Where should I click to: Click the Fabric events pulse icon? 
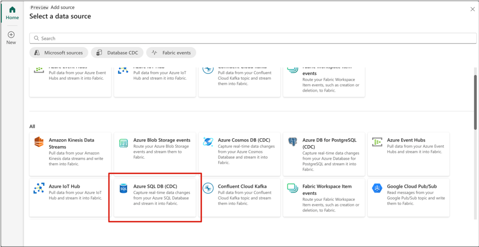(154, 53)
